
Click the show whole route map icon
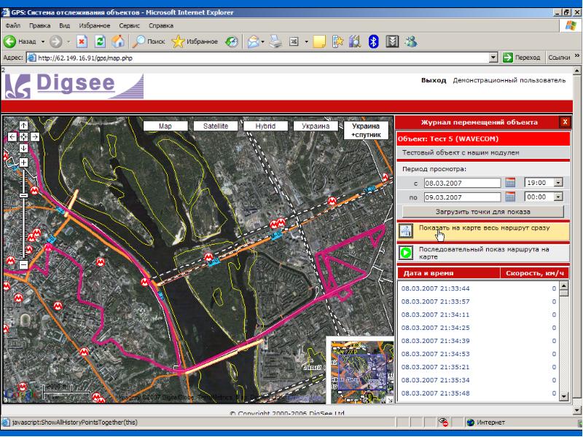coord(407,231)
